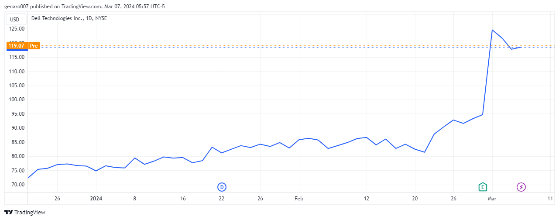The width and height of the screenshot is (559, 220).
Task: Click the 95.00 price axis label
Action: pyautogui.click(x=18, y=114)
